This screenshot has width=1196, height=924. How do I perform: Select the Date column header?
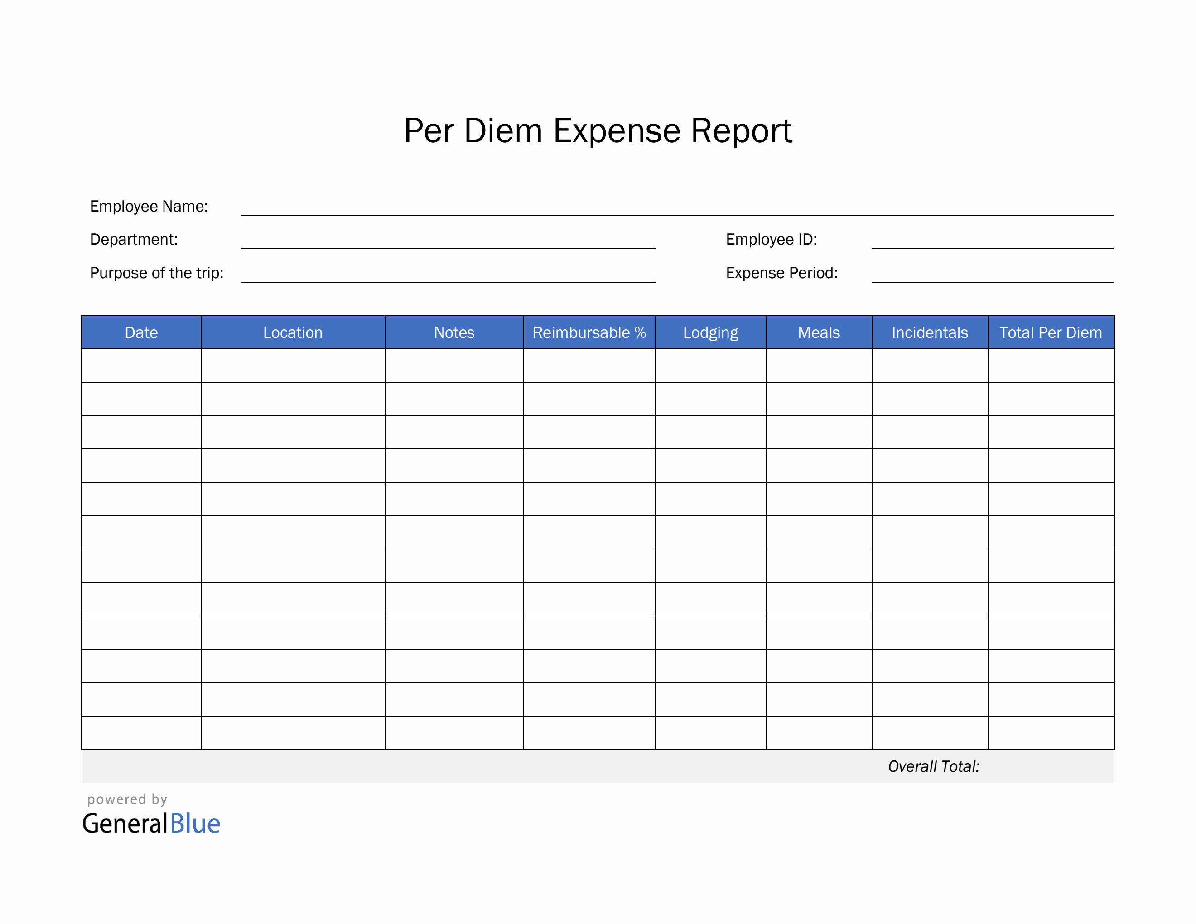(x=141, y=332)
